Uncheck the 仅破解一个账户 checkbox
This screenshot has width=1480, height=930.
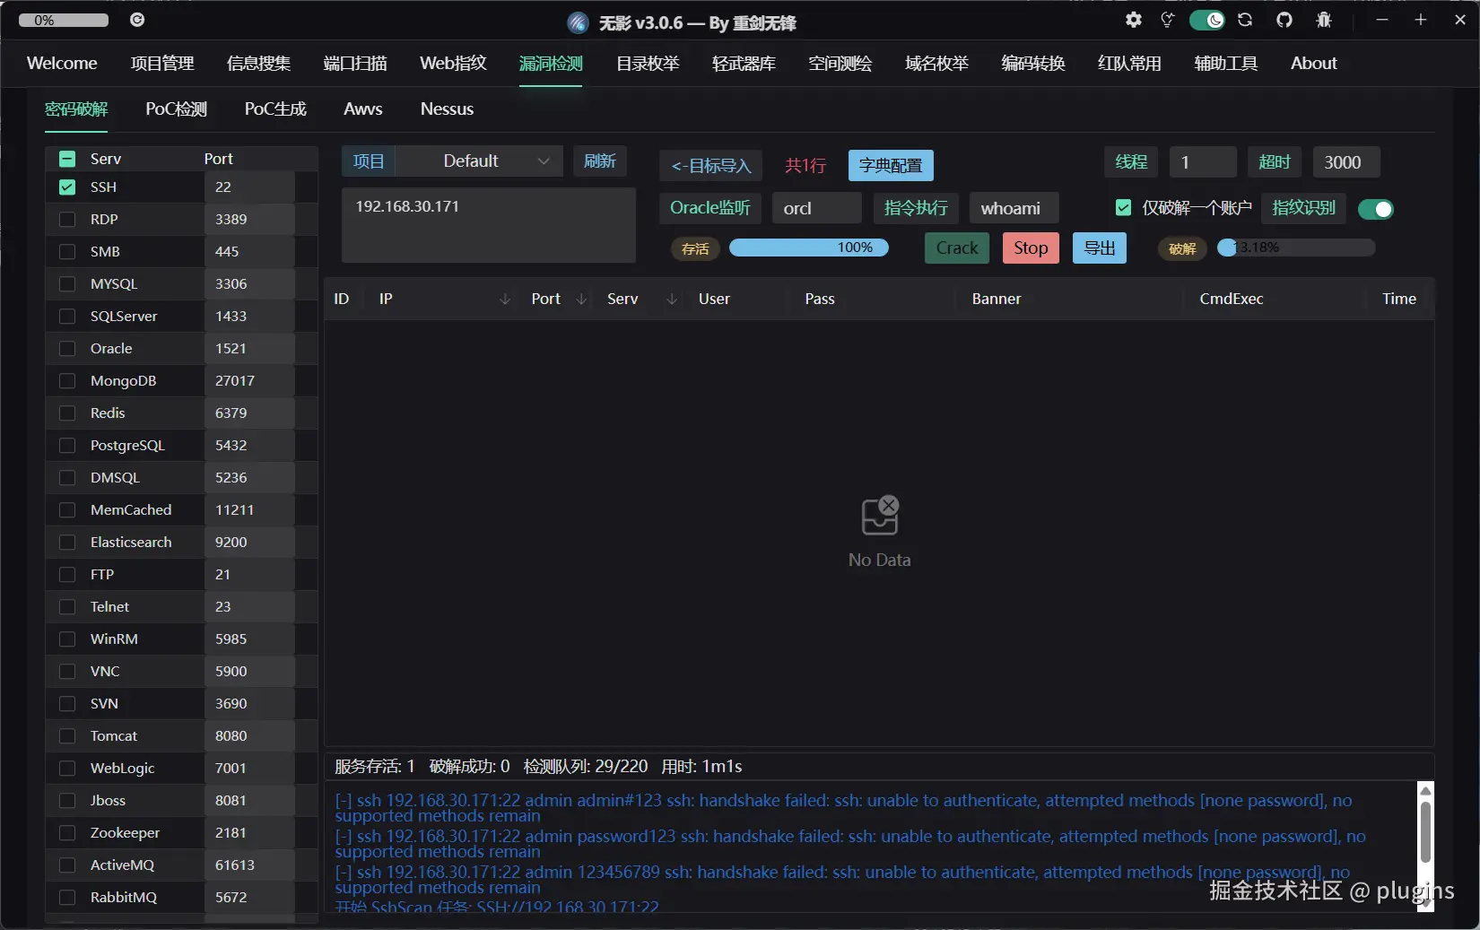point(1123,208)
